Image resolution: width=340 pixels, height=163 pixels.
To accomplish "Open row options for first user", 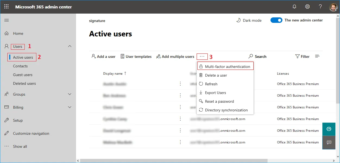I will point(180,84).
